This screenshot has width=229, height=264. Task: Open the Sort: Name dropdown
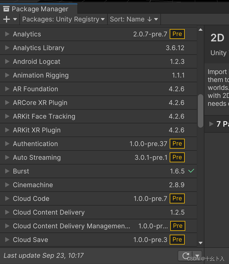pos(134,19)
